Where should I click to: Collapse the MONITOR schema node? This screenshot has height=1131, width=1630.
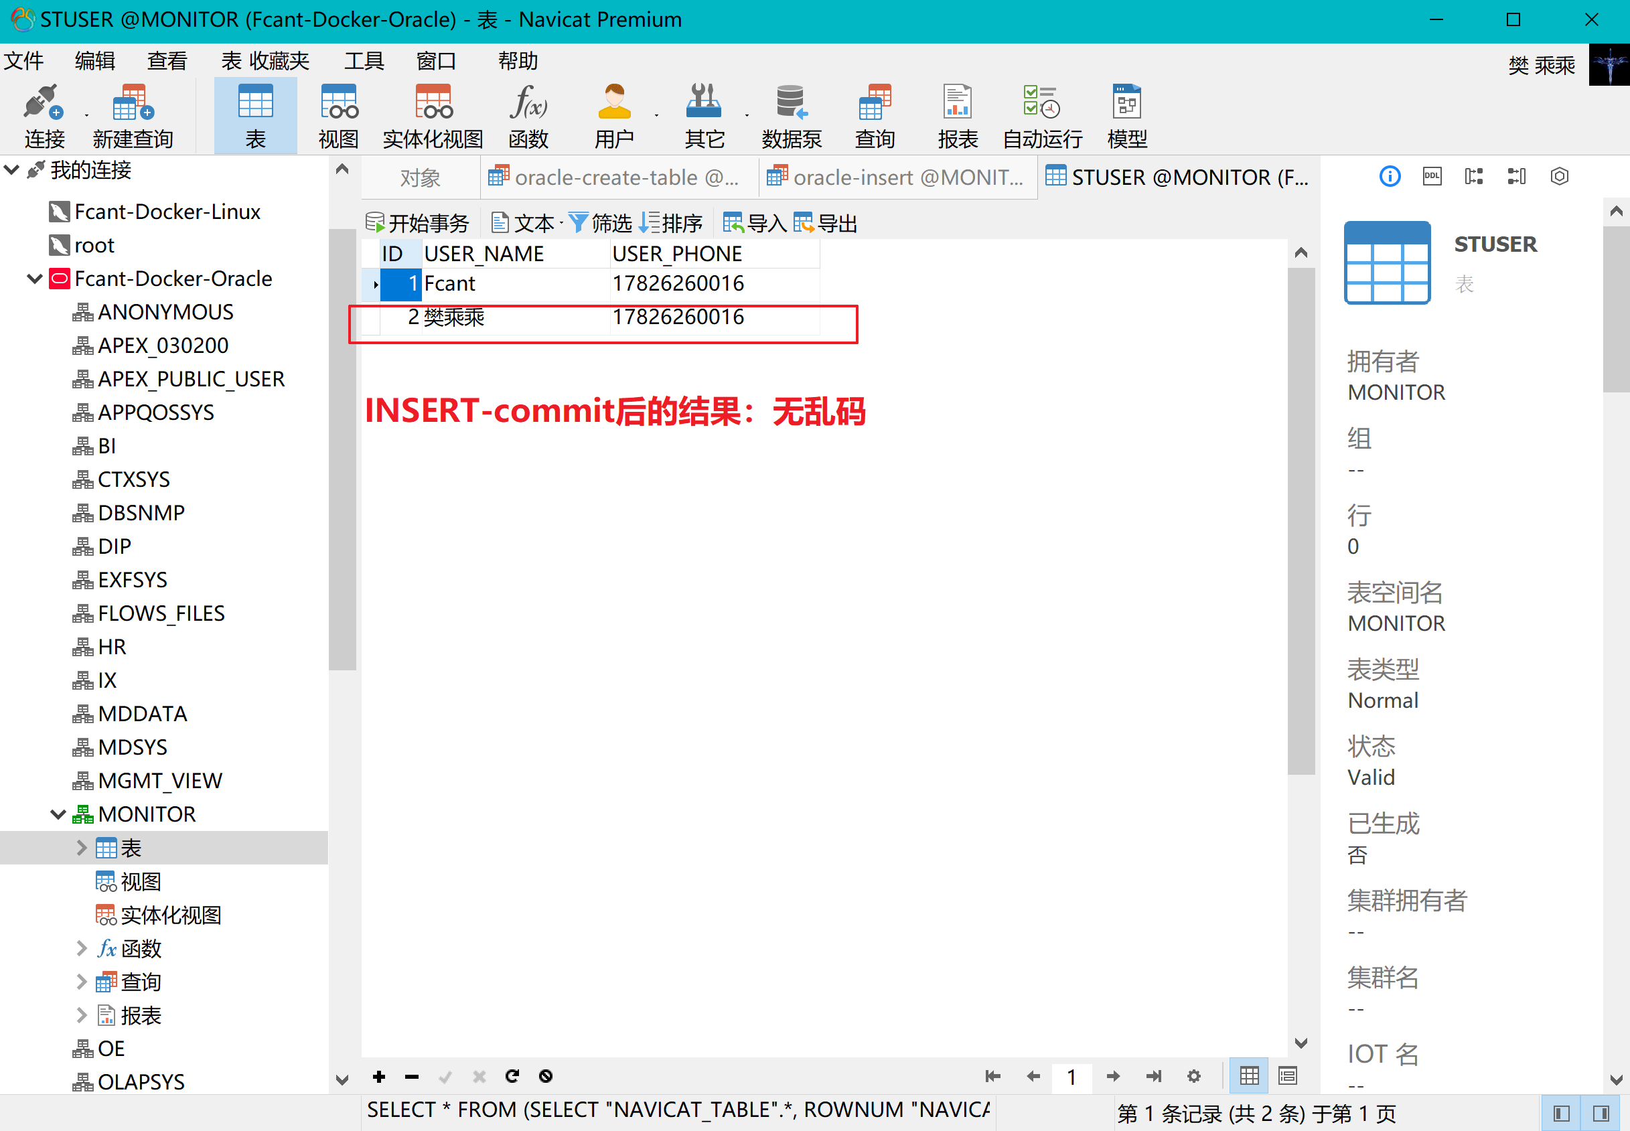pyautogui.click(x=58, y=814)
